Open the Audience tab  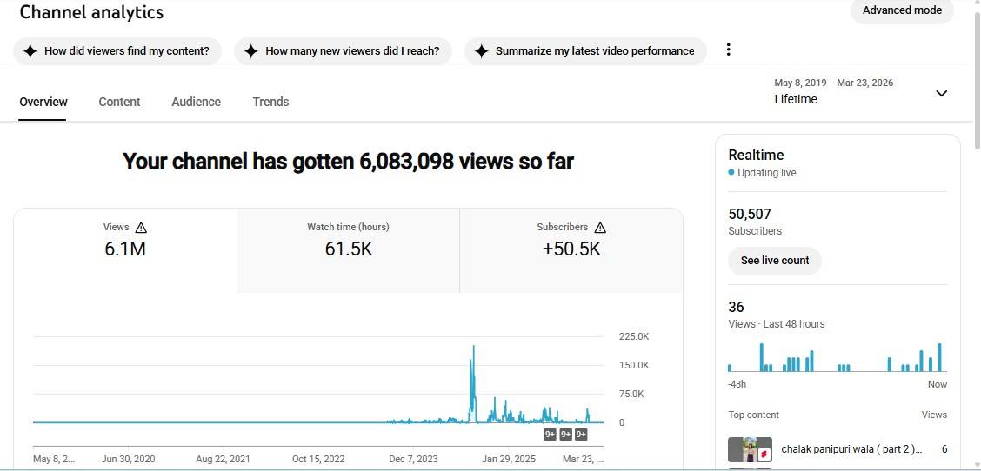(x=196, y=102)
